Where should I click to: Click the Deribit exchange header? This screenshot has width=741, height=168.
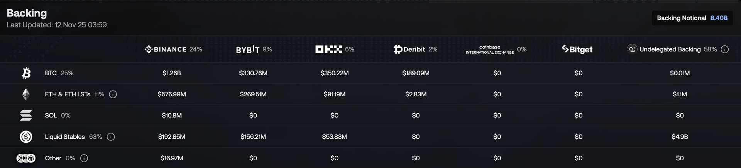409,49
